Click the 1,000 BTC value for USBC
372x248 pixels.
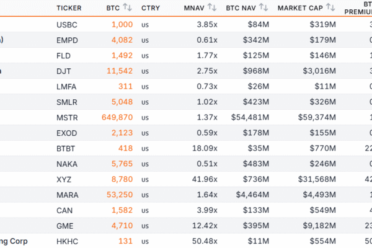pos(122,24)
